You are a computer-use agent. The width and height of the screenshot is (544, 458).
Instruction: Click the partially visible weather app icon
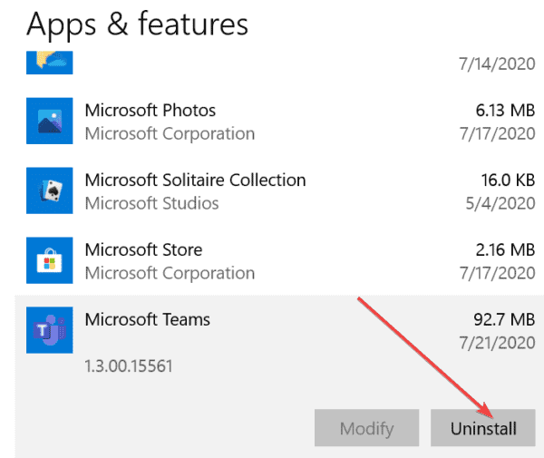(50, 63)
